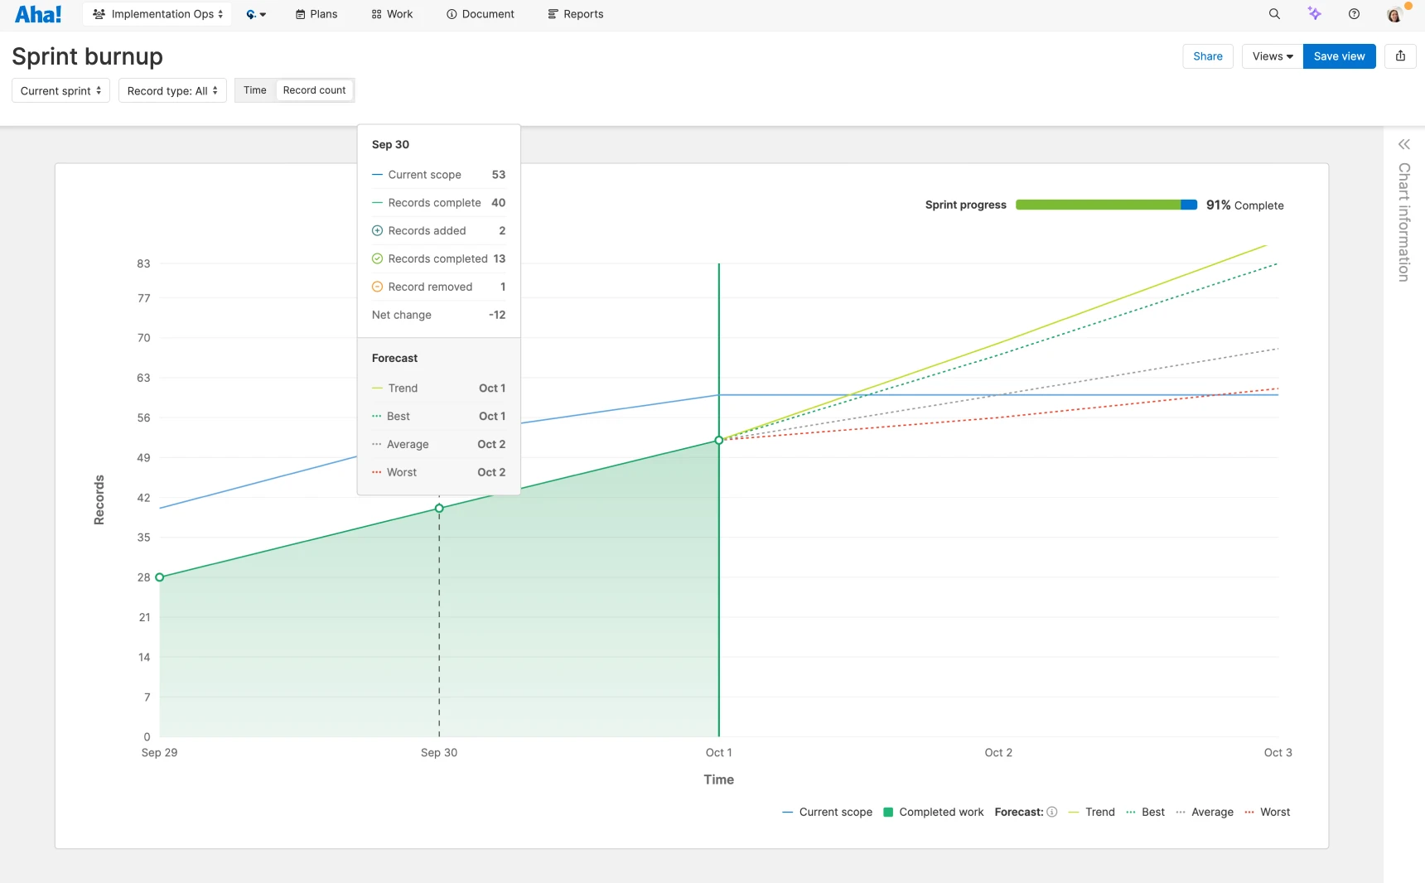Click the user avatar profile picture
The width and height of the screenshot is (1425, 883).
click(x=1395, y=14)
